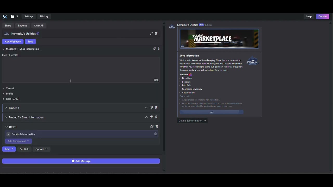This screenshot has width=333, height=187.
Task: Delete the Kentucky's Utilities webhook
Action: click(x=156, y=34)
